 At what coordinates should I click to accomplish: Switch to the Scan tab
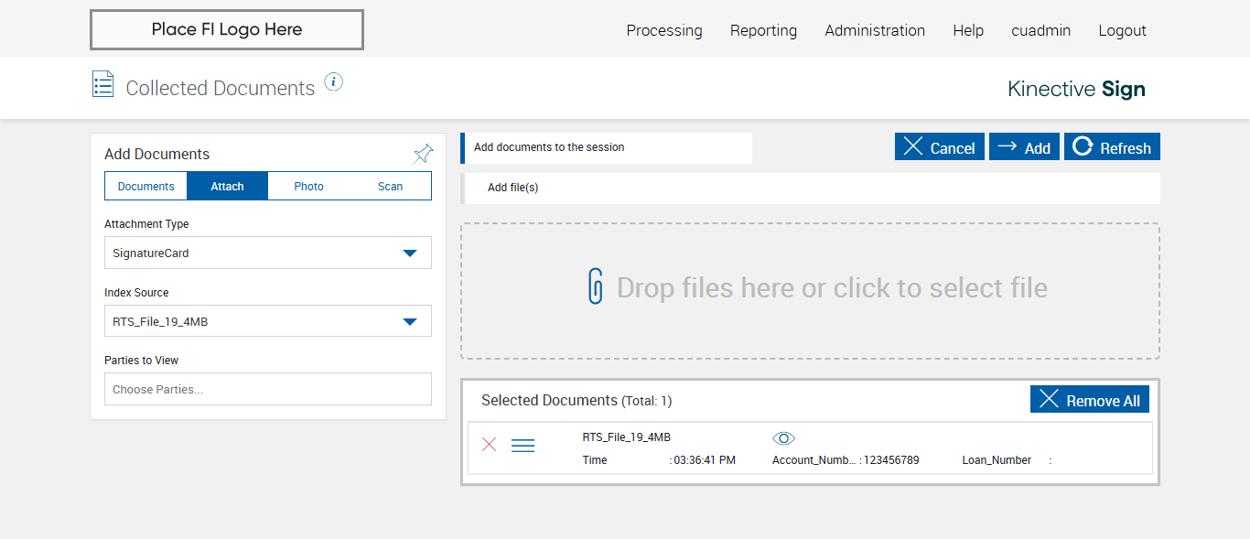(x=391, y=186)
